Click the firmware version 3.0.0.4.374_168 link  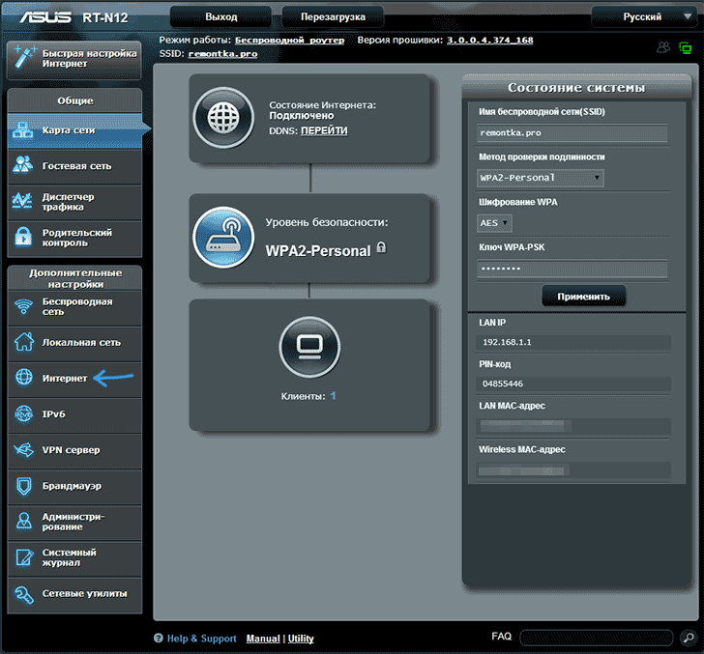pyautogui.click(x=492, y=40)
